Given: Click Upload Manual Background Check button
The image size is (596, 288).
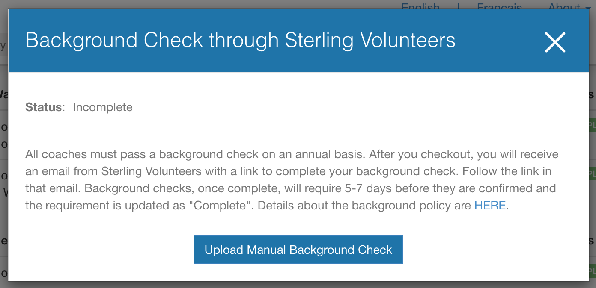Looking at the screenshot, I should tap(298, 250).
